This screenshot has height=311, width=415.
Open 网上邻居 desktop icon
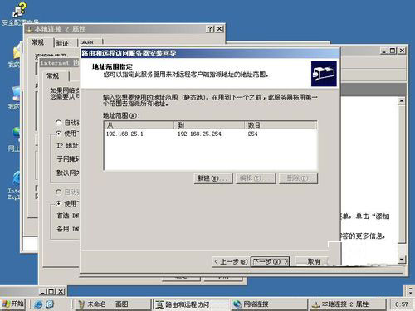(x=14, y=139)
